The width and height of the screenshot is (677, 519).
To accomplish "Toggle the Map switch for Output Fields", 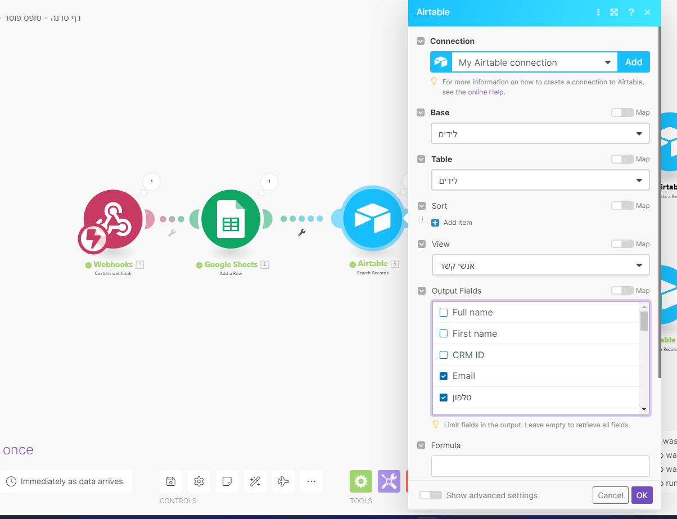I will coord(622,291).
